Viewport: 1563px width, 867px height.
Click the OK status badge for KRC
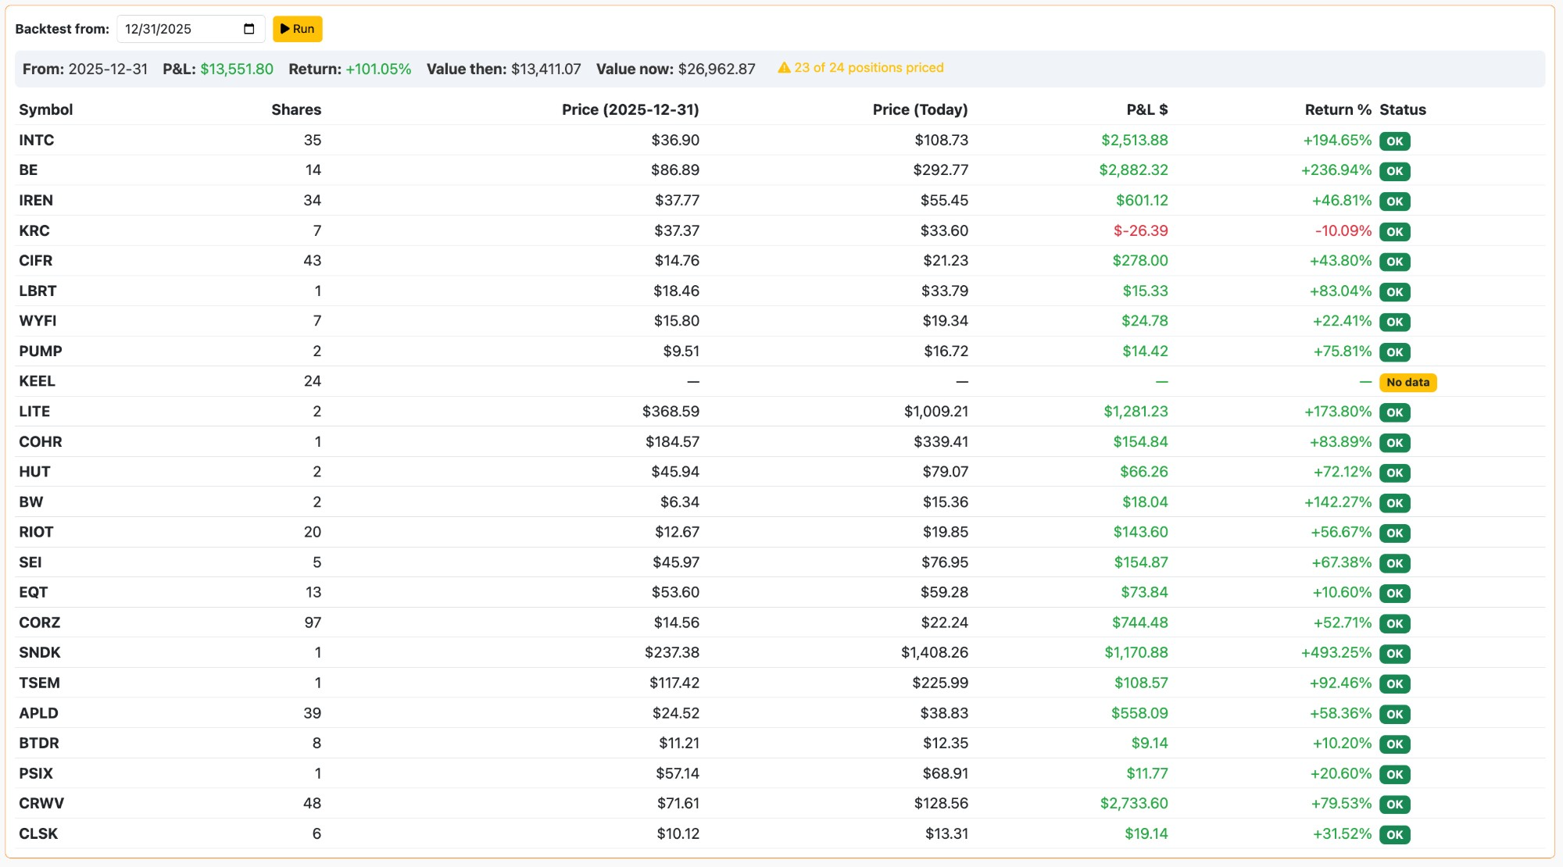(x=1395, y=232)
